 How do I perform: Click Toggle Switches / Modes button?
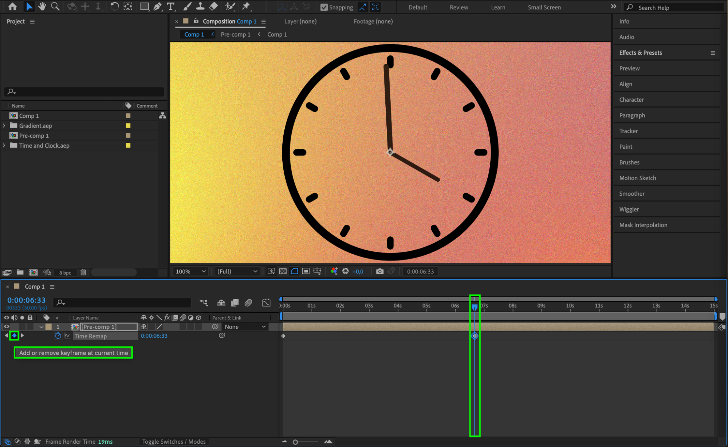[174, 442]
